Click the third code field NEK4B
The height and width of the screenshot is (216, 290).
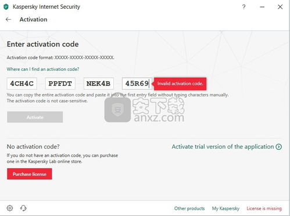click(99, 84)
